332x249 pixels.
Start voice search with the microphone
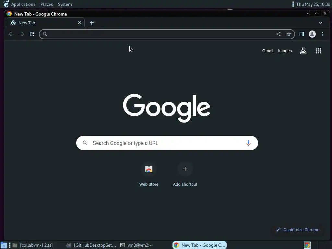click(248, 143)
